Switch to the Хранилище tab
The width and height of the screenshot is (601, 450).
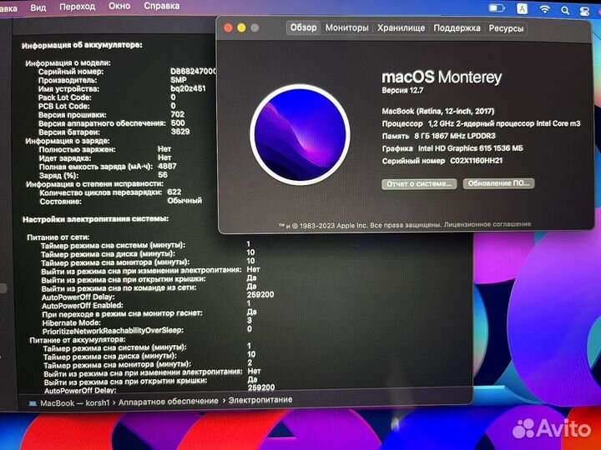(x=401, y=28)
